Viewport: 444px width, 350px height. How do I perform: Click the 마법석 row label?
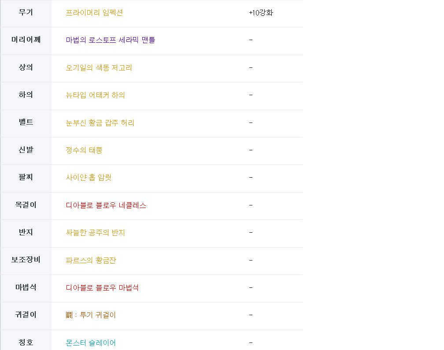pyautogui.click(x=26, y=288)
